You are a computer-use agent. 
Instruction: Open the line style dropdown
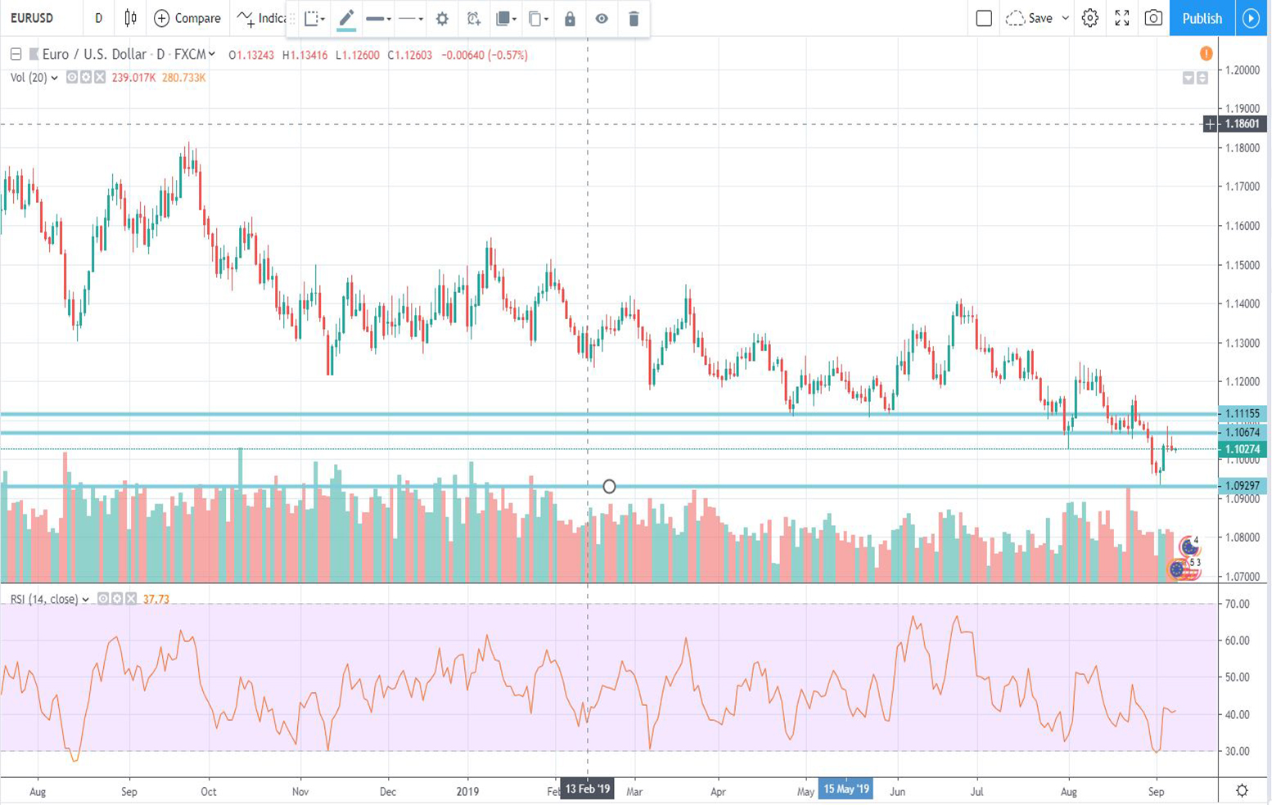tap(410, 18)
